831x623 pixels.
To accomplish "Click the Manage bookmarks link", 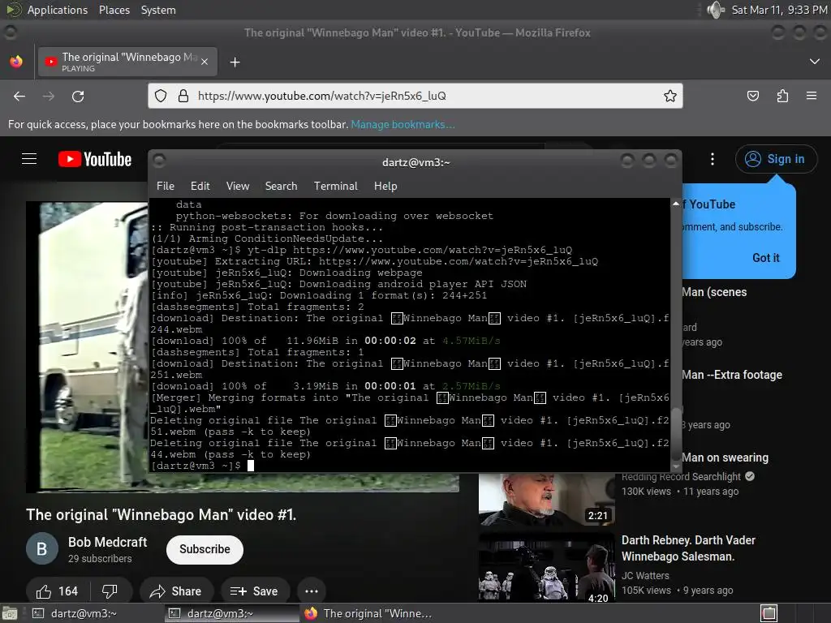I will point(403,124).
